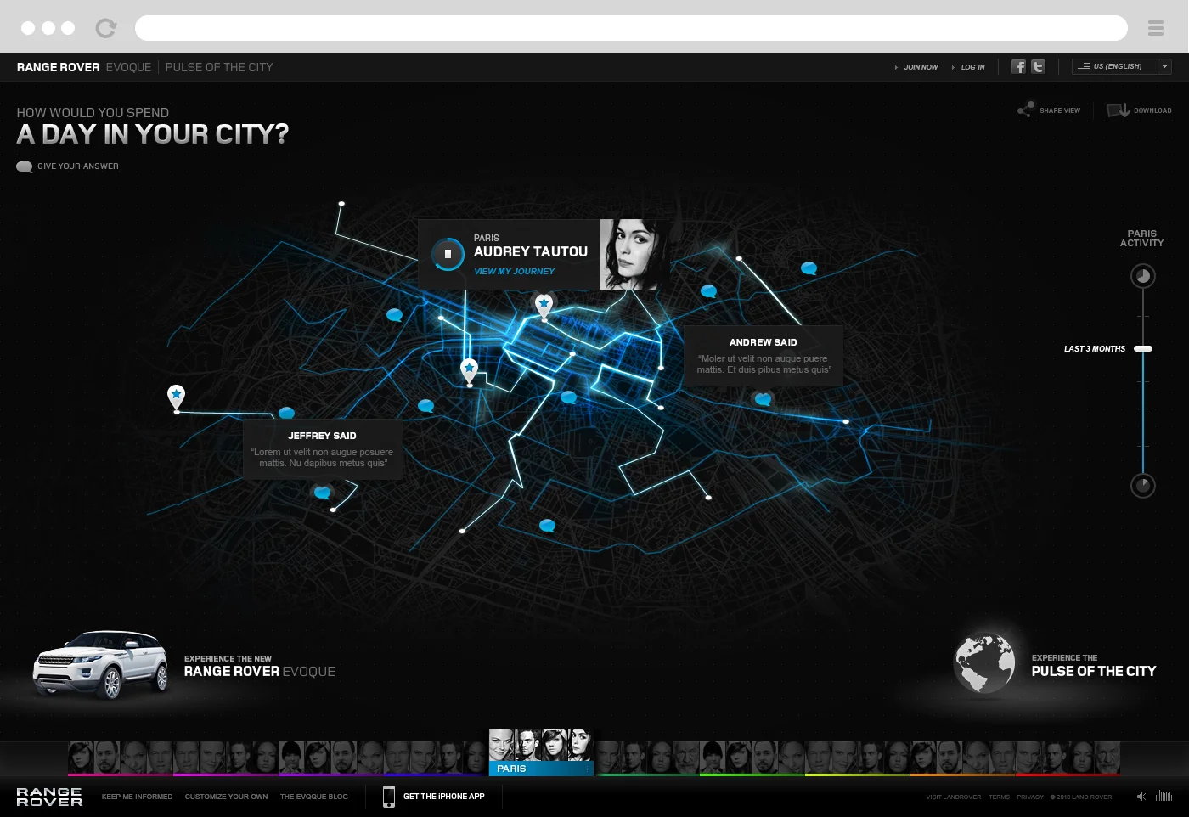Read the Jeffrey Said comment card
Viewport: 1189px width, 817px height.
[x=323, y=449]
